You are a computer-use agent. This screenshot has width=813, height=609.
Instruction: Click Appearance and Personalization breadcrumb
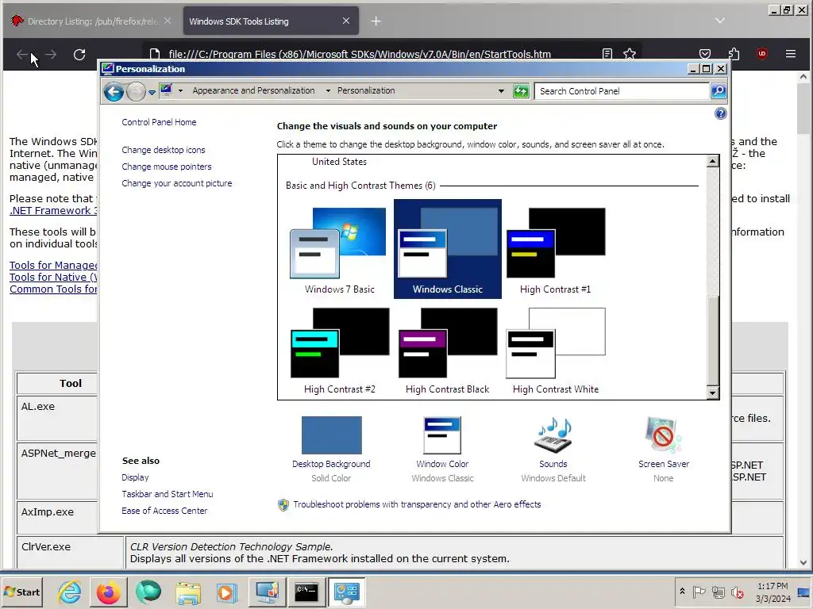point(253,90)
